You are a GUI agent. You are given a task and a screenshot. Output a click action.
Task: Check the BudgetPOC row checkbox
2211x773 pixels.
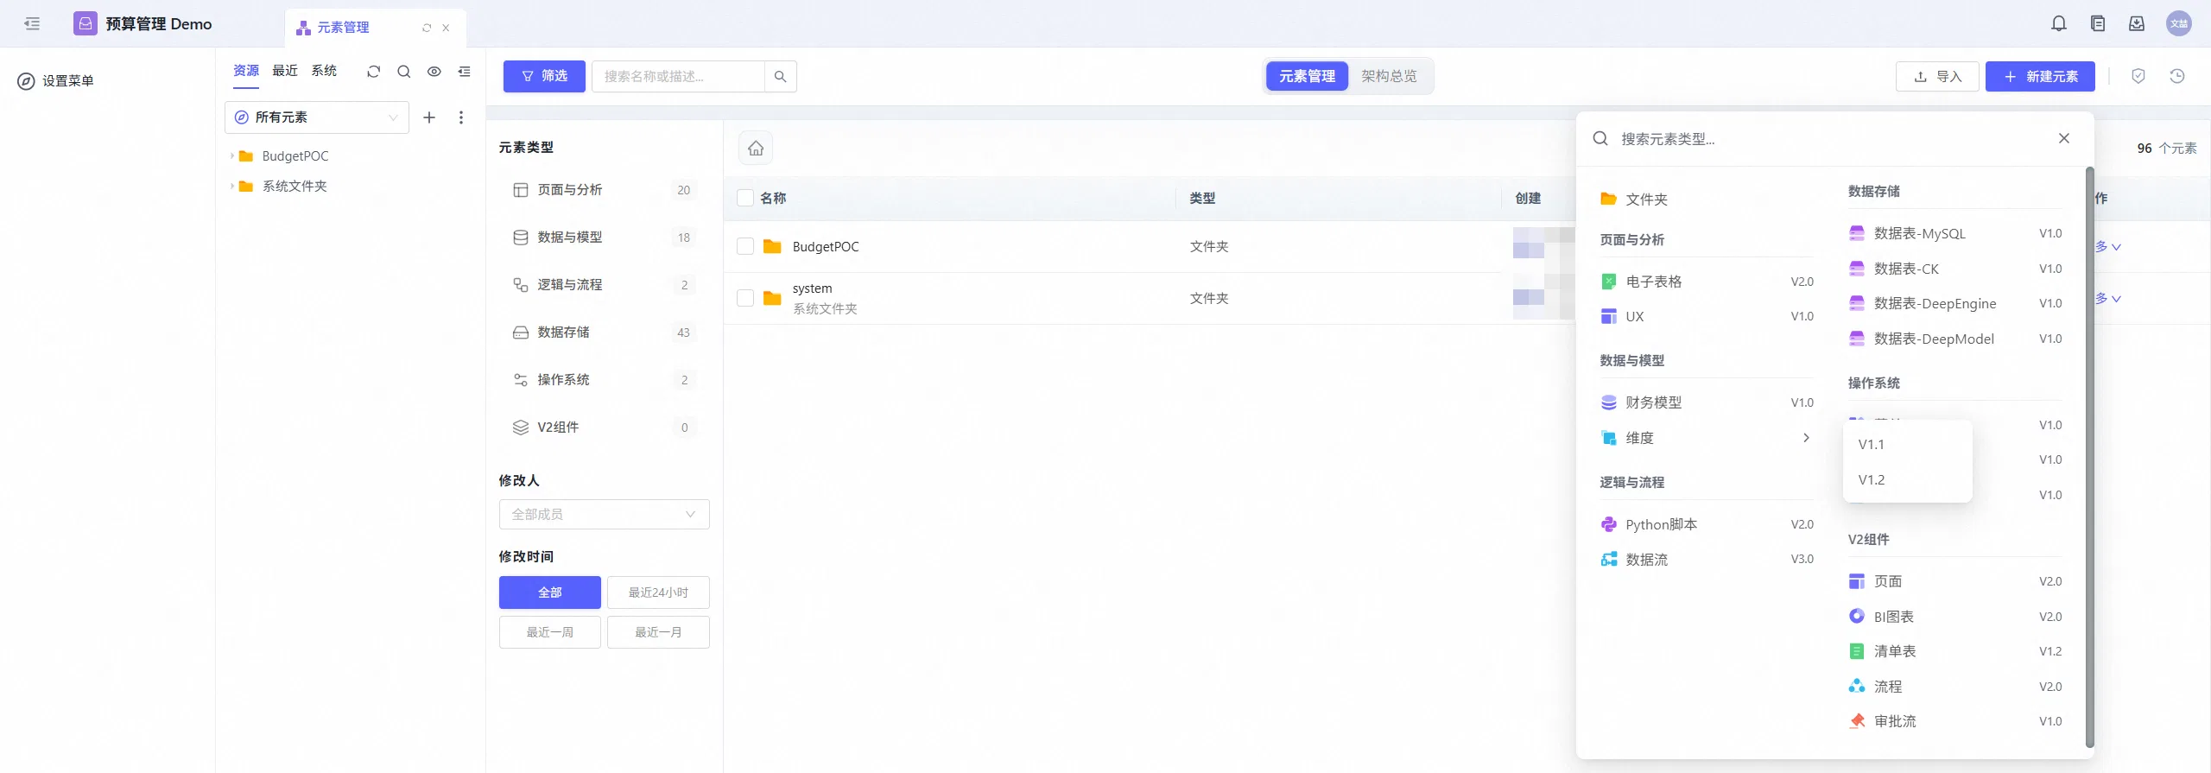745,246
